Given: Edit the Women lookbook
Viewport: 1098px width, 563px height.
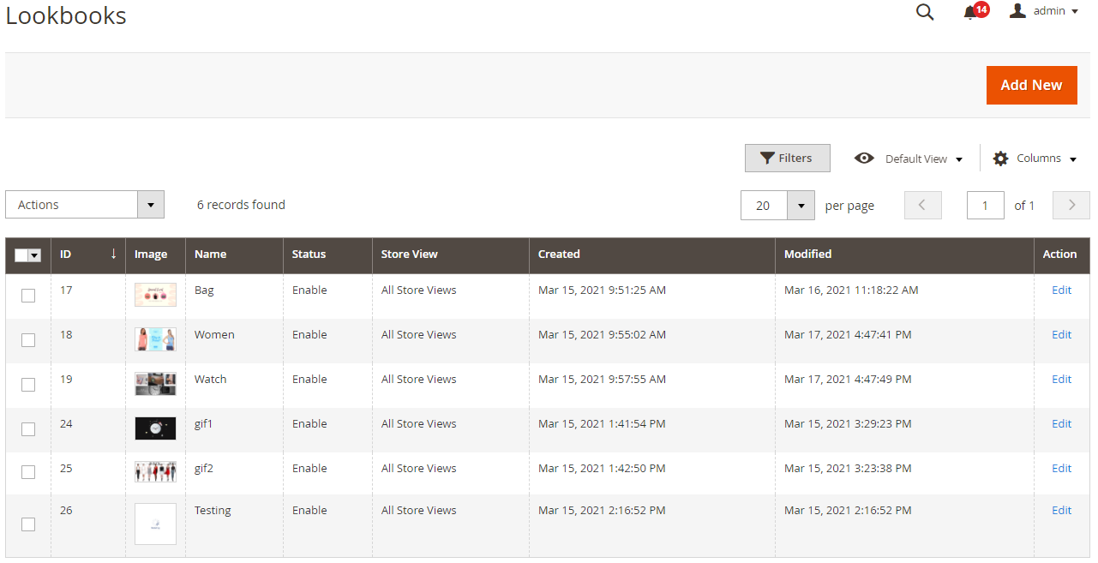Looking at the screenshot, I should click(x=1061, y=335).
